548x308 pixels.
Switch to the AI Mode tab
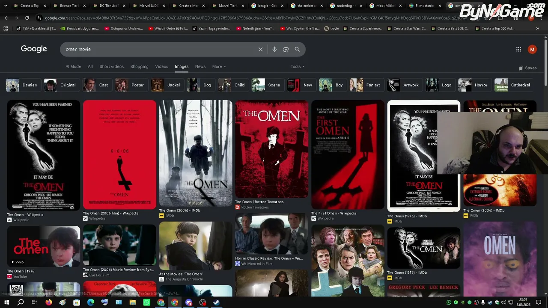pos(73,66)
